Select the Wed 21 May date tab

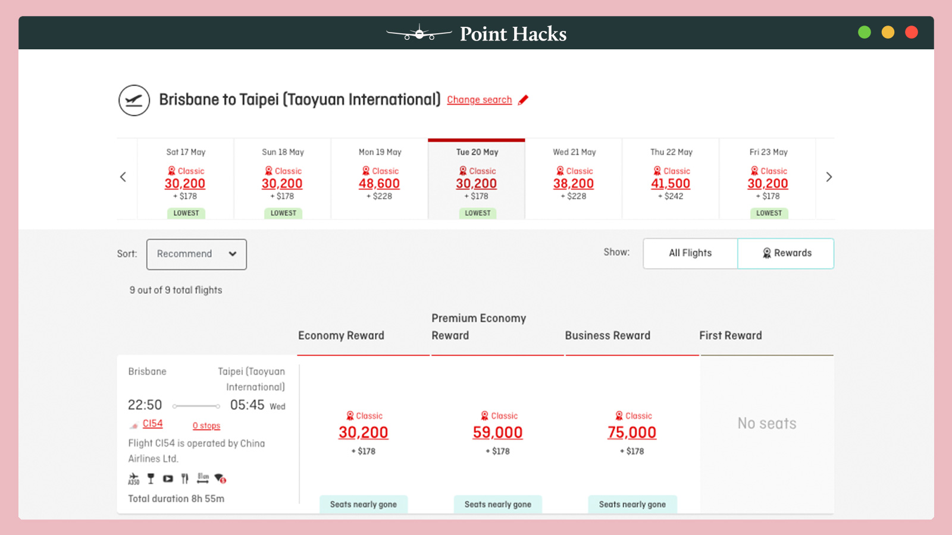tap(574, 180)
